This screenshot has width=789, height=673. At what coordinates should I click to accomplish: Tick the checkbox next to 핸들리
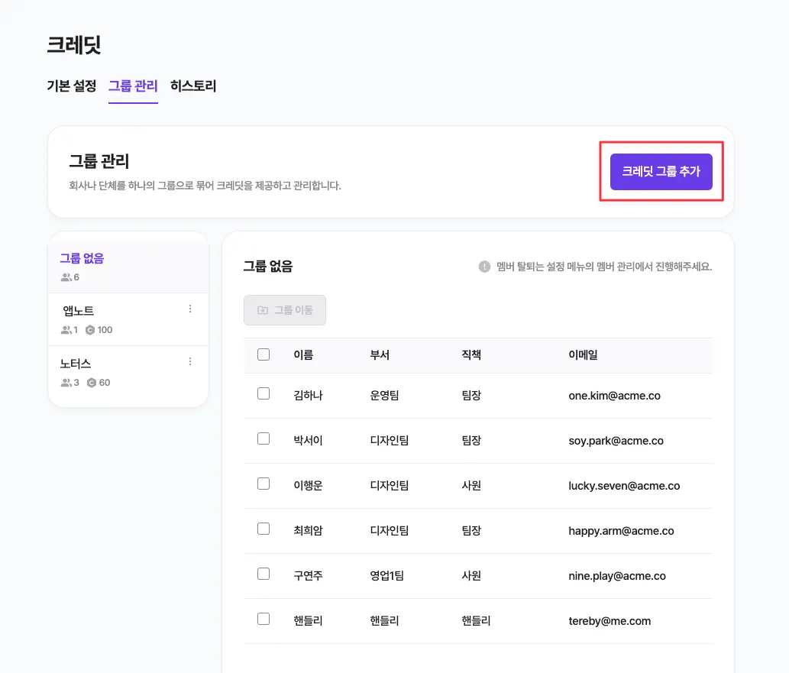coord(264,619)
